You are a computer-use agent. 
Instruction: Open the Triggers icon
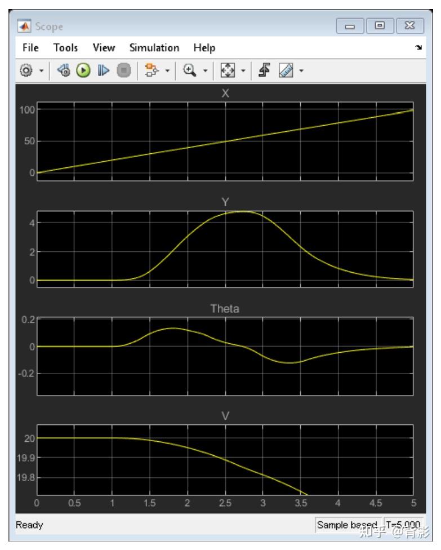pos(264,70)
